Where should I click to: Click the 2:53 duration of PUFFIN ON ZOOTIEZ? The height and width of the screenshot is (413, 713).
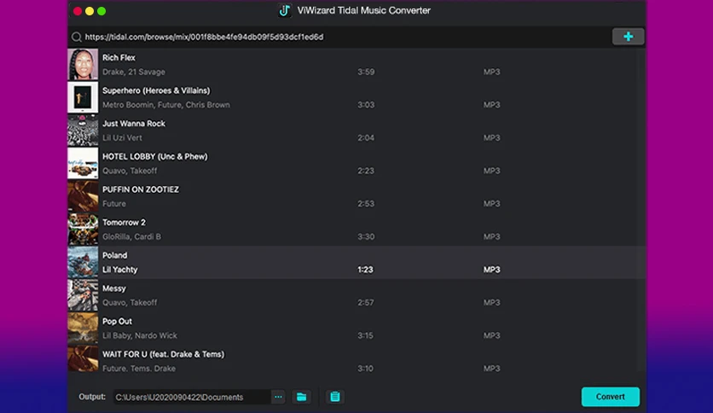(366, 204)
